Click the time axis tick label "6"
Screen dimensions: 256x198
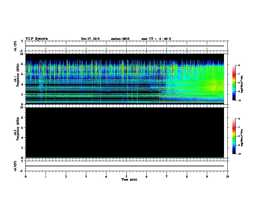pyautogui.click(x=147, y=177)
